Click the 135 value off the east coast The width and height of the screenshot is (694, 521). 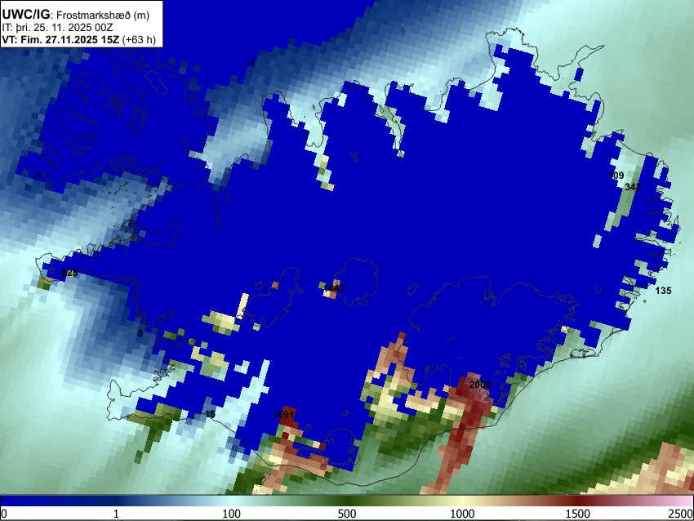coord(663,291)
